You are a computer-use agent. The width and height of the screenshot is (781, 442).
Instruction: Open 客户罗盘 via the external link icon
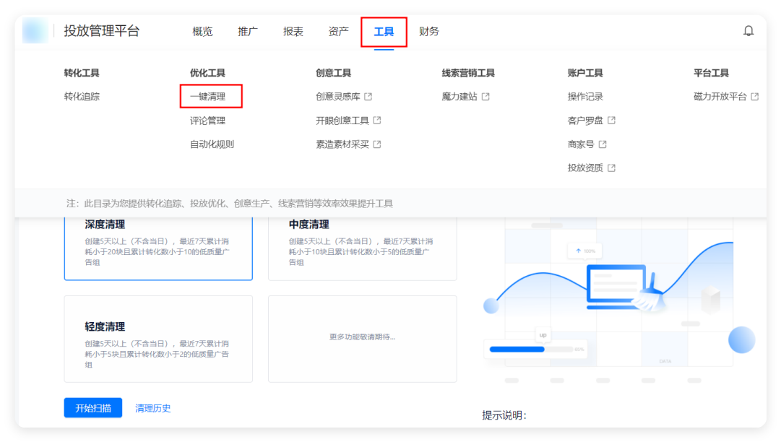click(x=612, y=121)
